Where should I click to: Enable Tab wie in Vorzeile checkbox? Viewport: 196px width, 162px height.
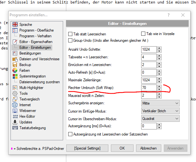pos(143,34)
